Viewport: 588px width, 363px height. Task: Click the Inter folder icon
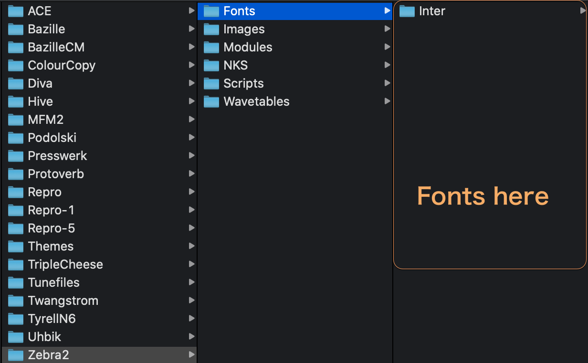click(x=407, y=11)
